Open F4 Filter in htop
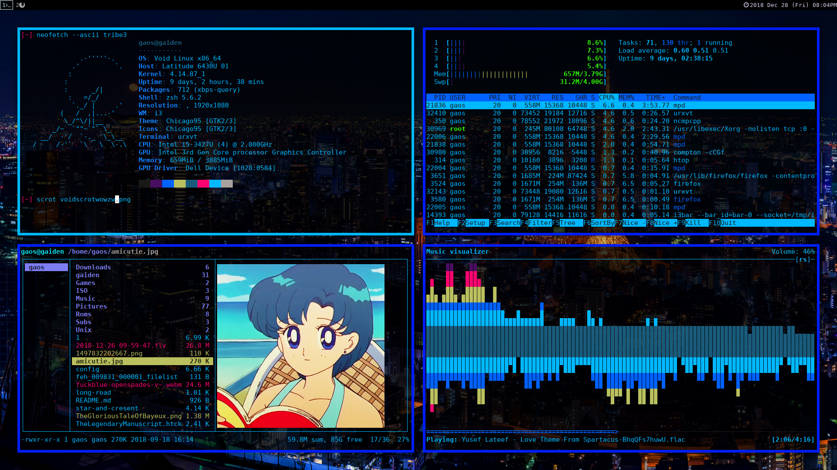The width and height of the screenshot is (837, 470). pyautogui.click(x=536, y=223)
